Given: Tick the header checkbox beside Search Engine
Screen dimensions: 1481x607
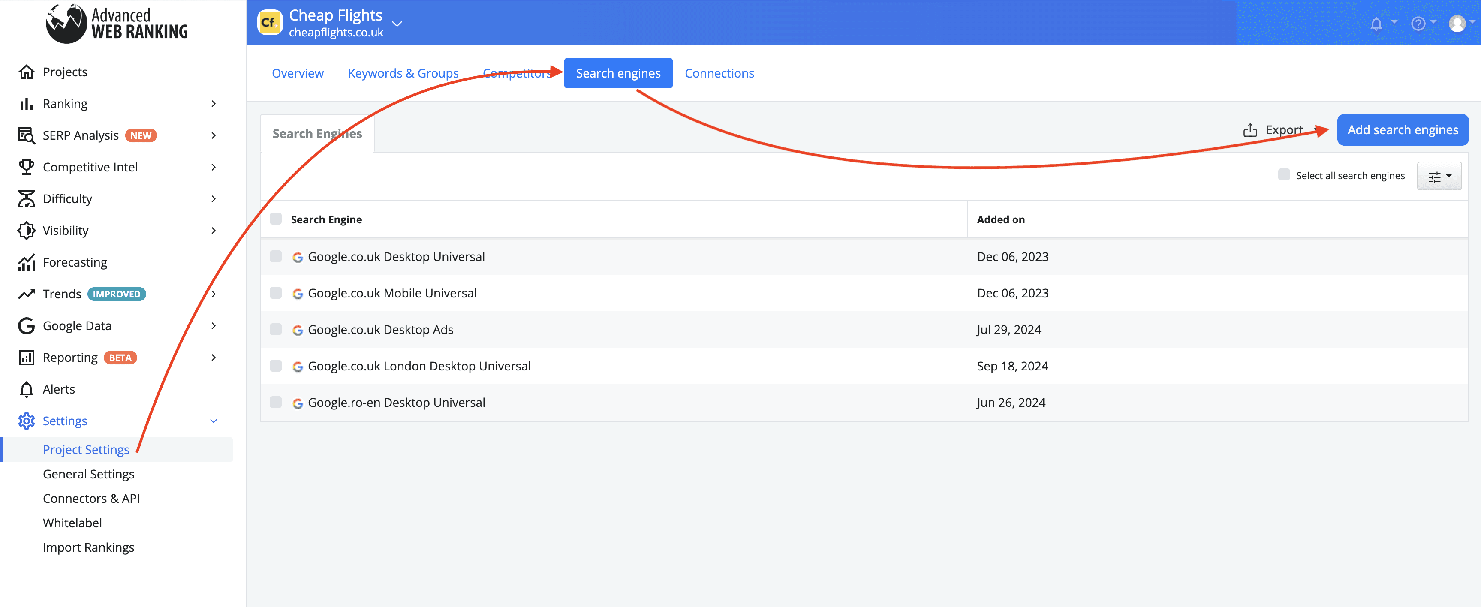Looking at the screenshot, I should point(276,219).
